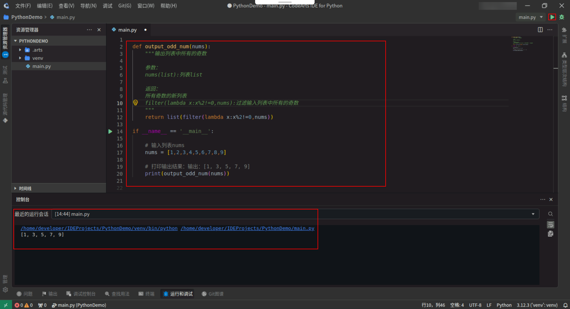Open the View (查看) menu
The height and width of the screenshot is (309, 570).
(66, 6)
